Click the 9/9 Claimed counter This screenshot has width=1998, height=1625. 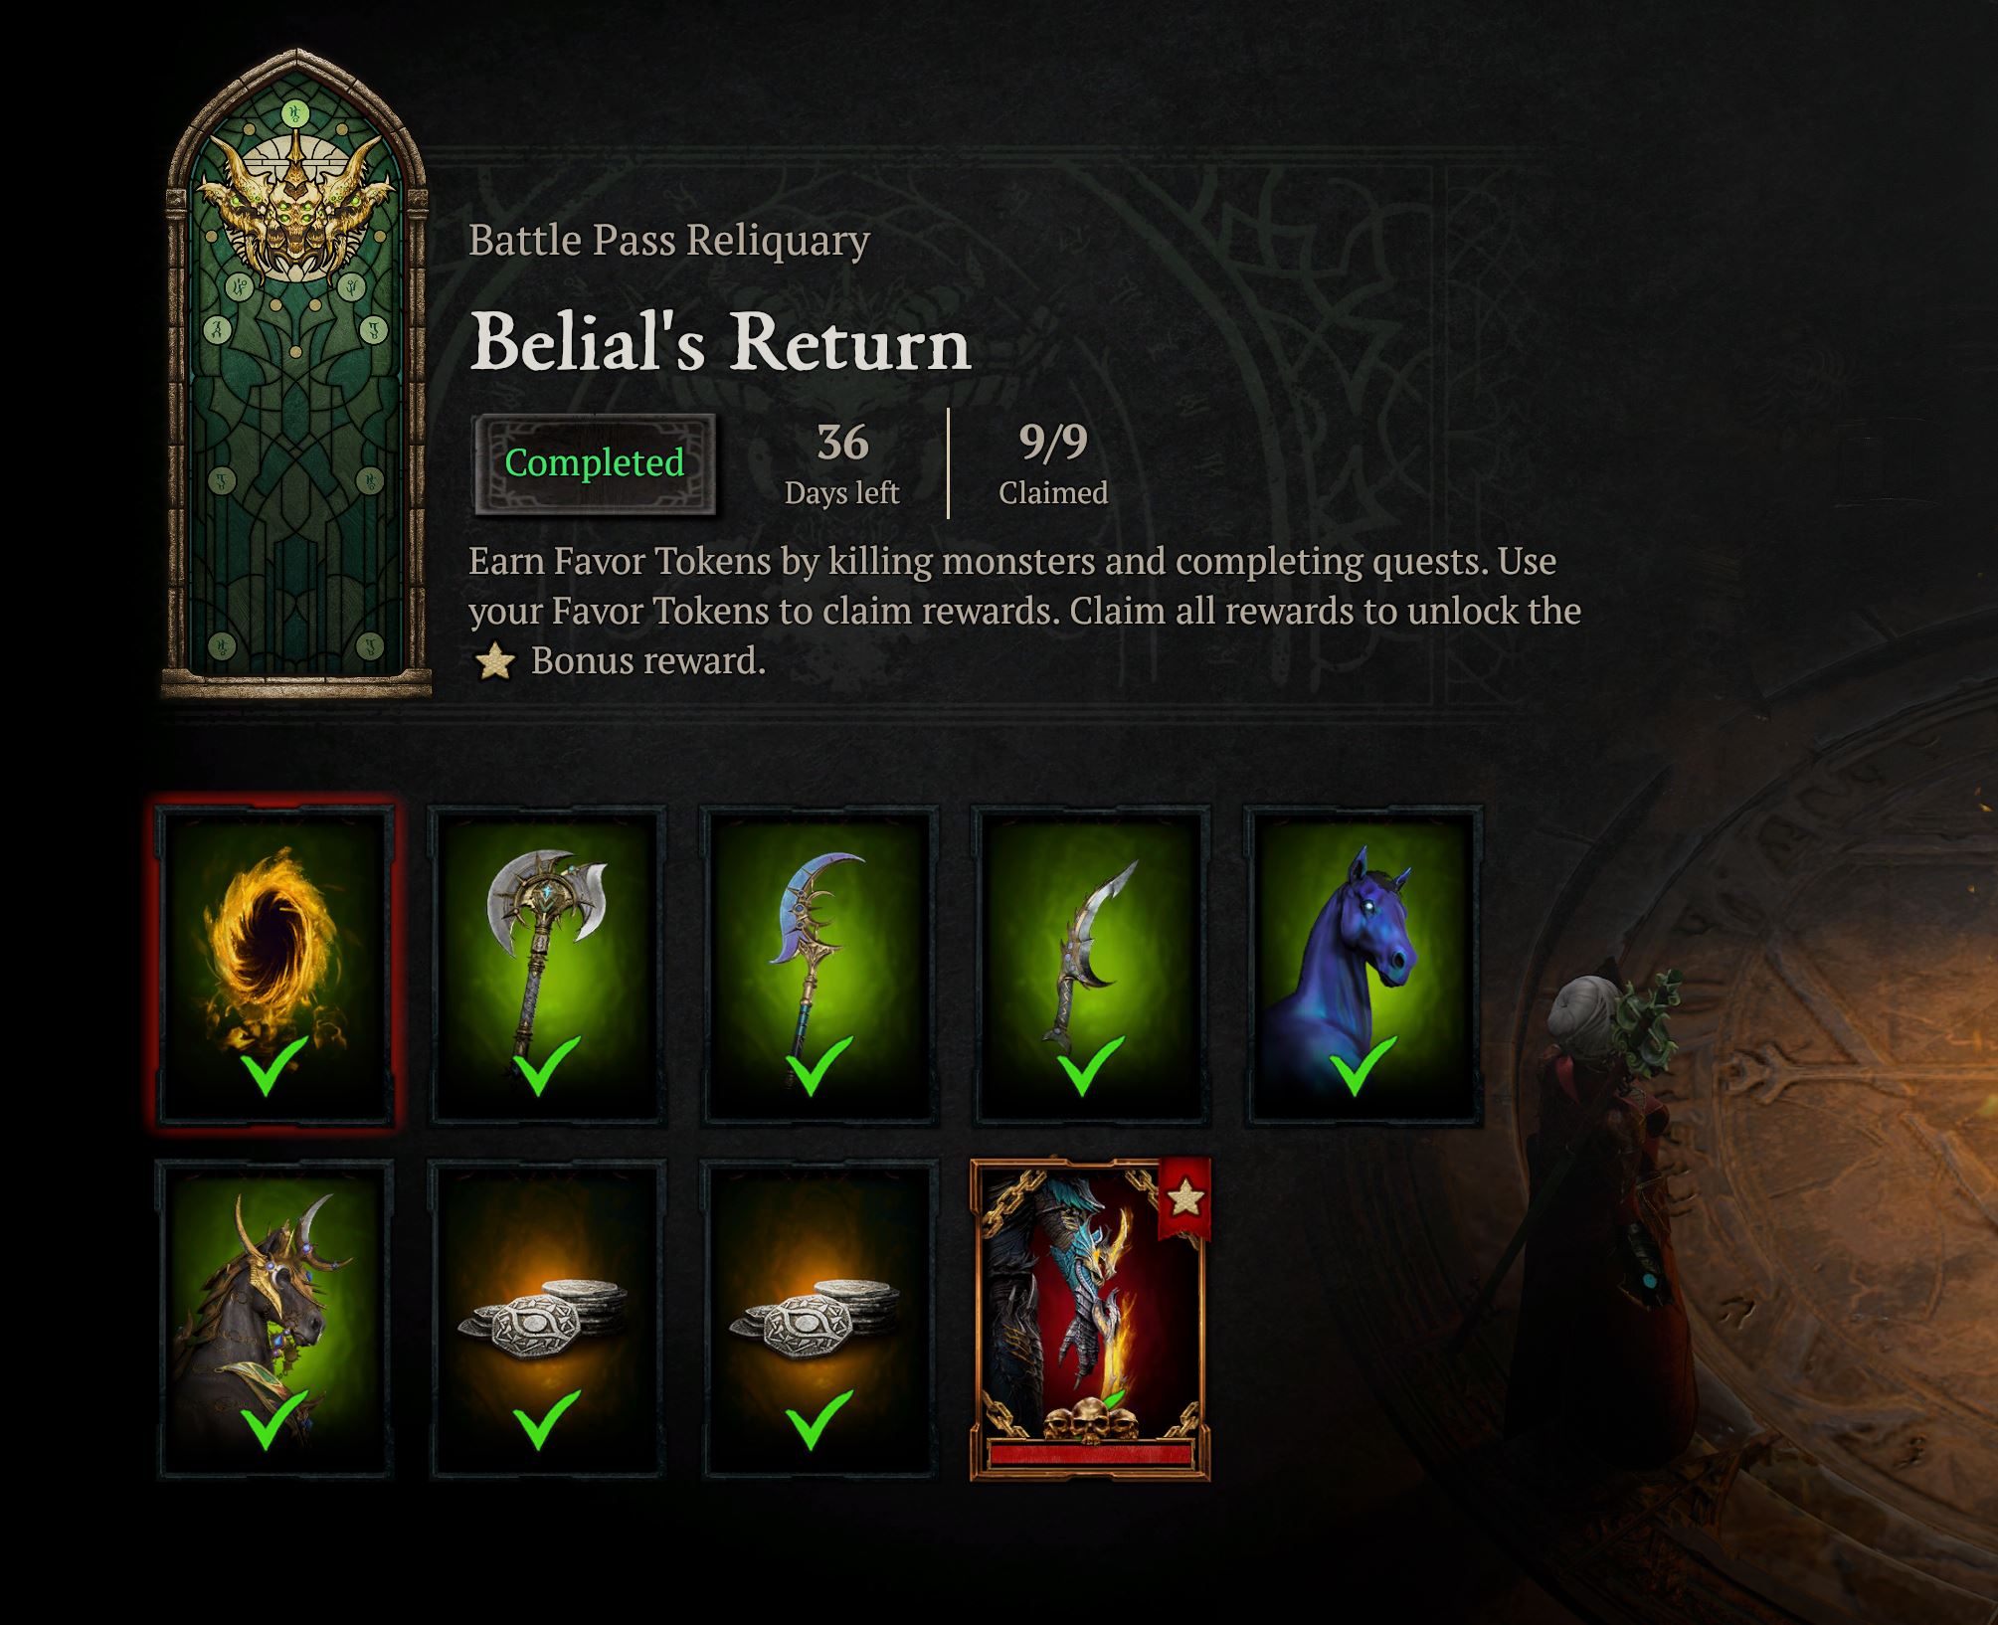1053,463
